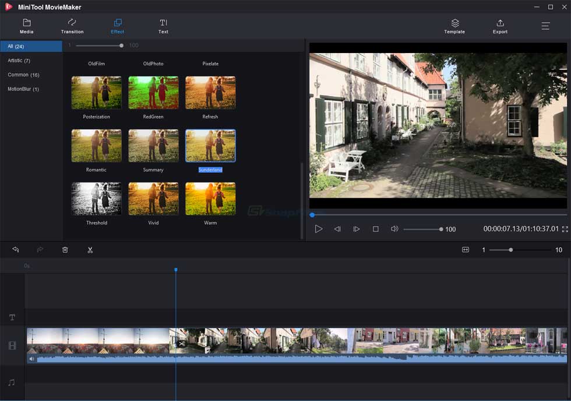Undo the last editing action
571x401 pixels.
[x=15, y=249]
